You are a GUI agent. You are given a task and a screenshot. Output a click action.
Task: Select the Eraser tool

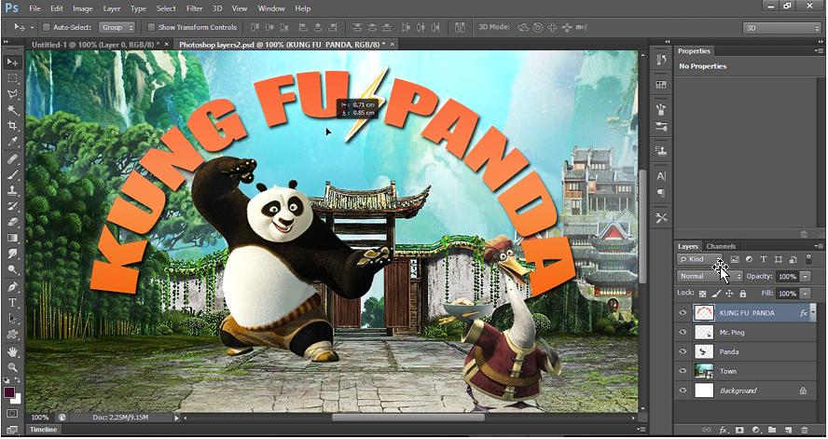[13, 223]
